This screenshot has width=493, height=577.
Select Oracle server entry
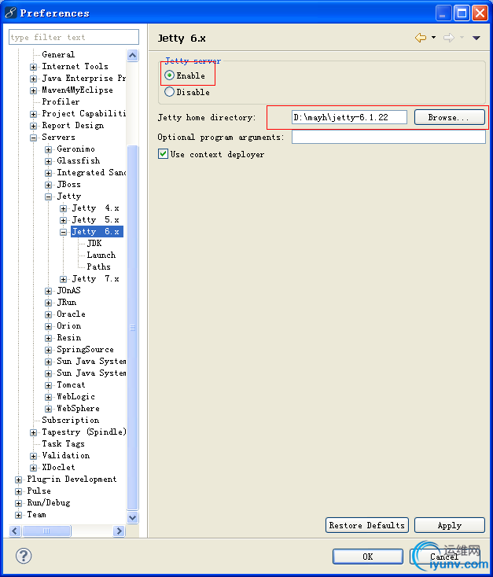pyautogui.click(x=71, y=314)
